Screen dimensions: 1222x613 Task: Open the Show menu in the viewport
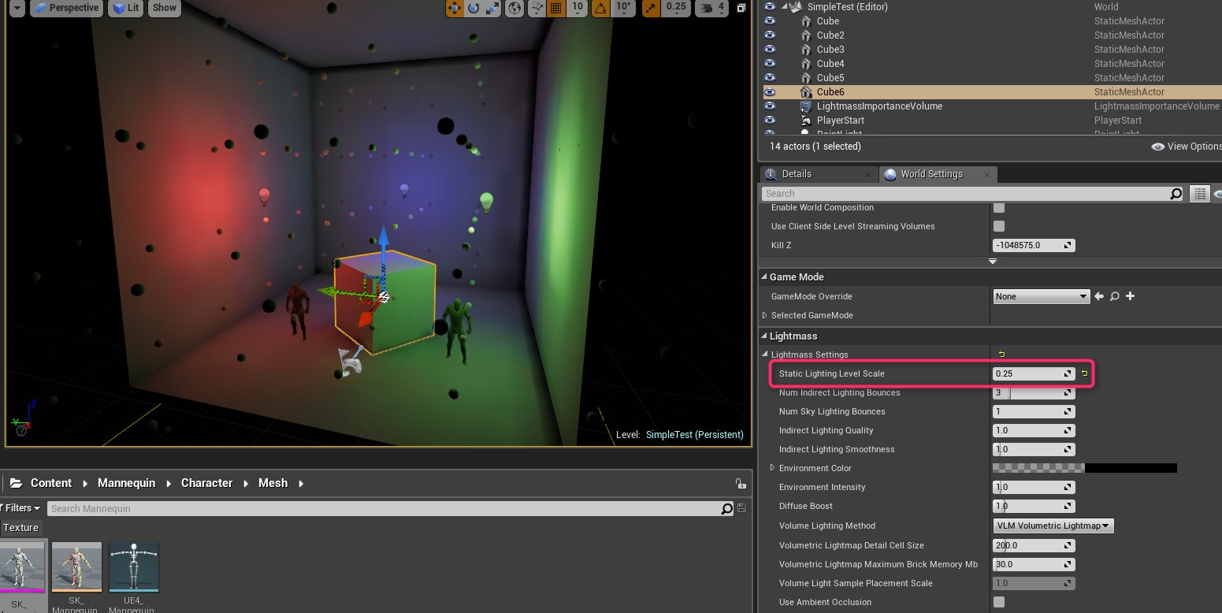click(164, 8)
